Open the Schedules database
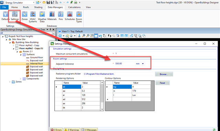The width and height of the screenshot is (220, 131). [70, 16]
